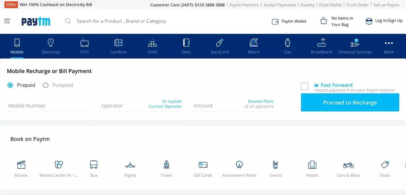Select the Broadband router icon

(x=321, y=42)
